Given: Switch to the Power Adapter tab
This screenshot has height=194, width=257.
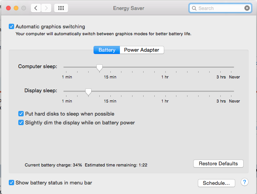Looking at the screenshot, I should pyautogui.click(x=142, y=50).
